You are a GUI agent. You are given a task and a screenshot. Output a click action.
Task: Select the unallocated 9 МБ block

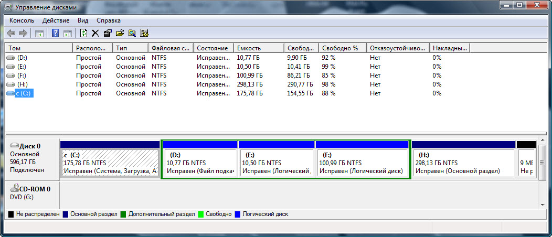click(x=526, y=159)
